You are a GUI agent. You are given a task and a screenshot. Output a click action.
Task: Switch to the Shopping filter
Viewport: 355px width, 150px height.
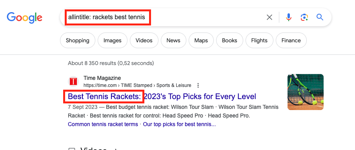(77, 40)
